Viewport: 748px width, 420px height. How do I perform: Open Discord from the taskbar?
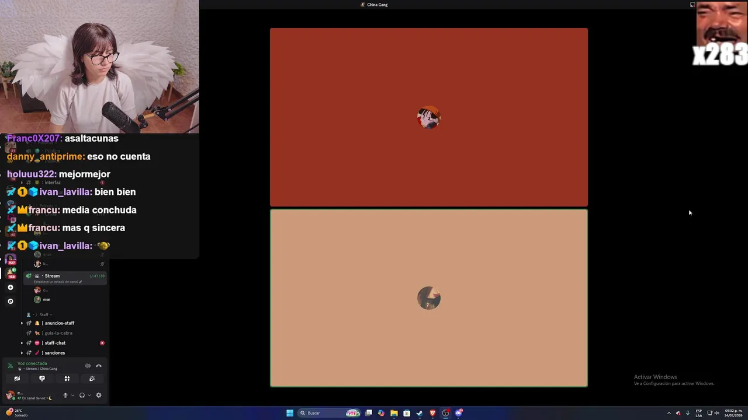459,413
